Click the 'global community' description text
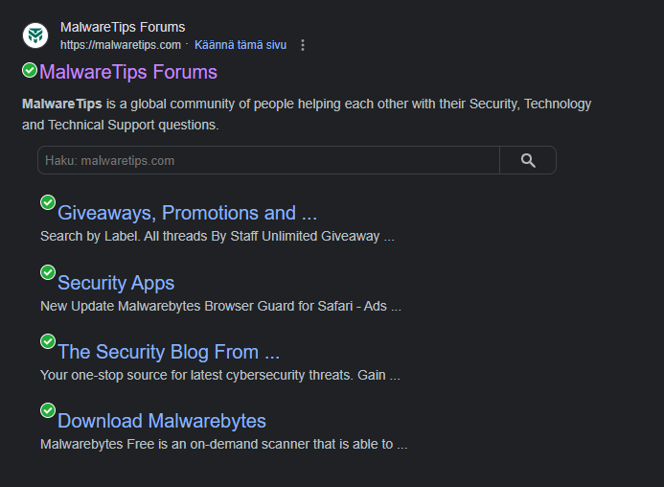 pyautogui.click(x=307, y=104)
